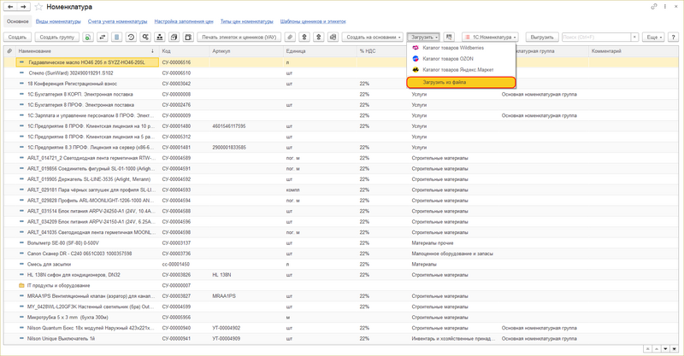Click the help question mark button
The image size is (684, 356).
(x=675, y=38)
